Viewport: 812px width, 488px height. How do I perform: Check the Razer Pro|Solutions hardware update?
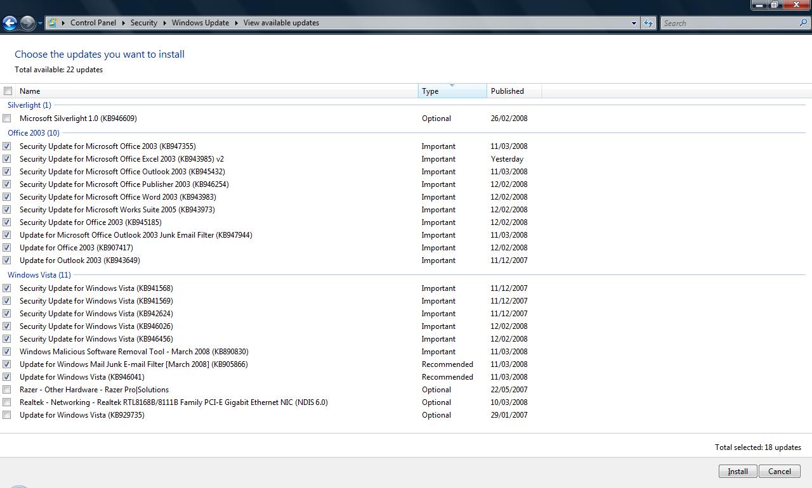point(7,390)
